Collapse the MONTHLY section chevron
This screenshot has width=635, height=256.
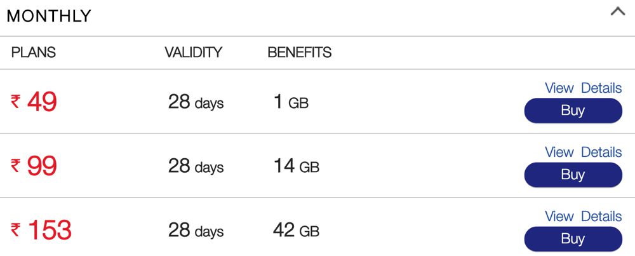pos(617,12)
